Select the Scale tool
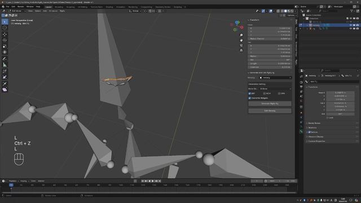The width and height of the screenshot is (361, 203). point(5,46)
